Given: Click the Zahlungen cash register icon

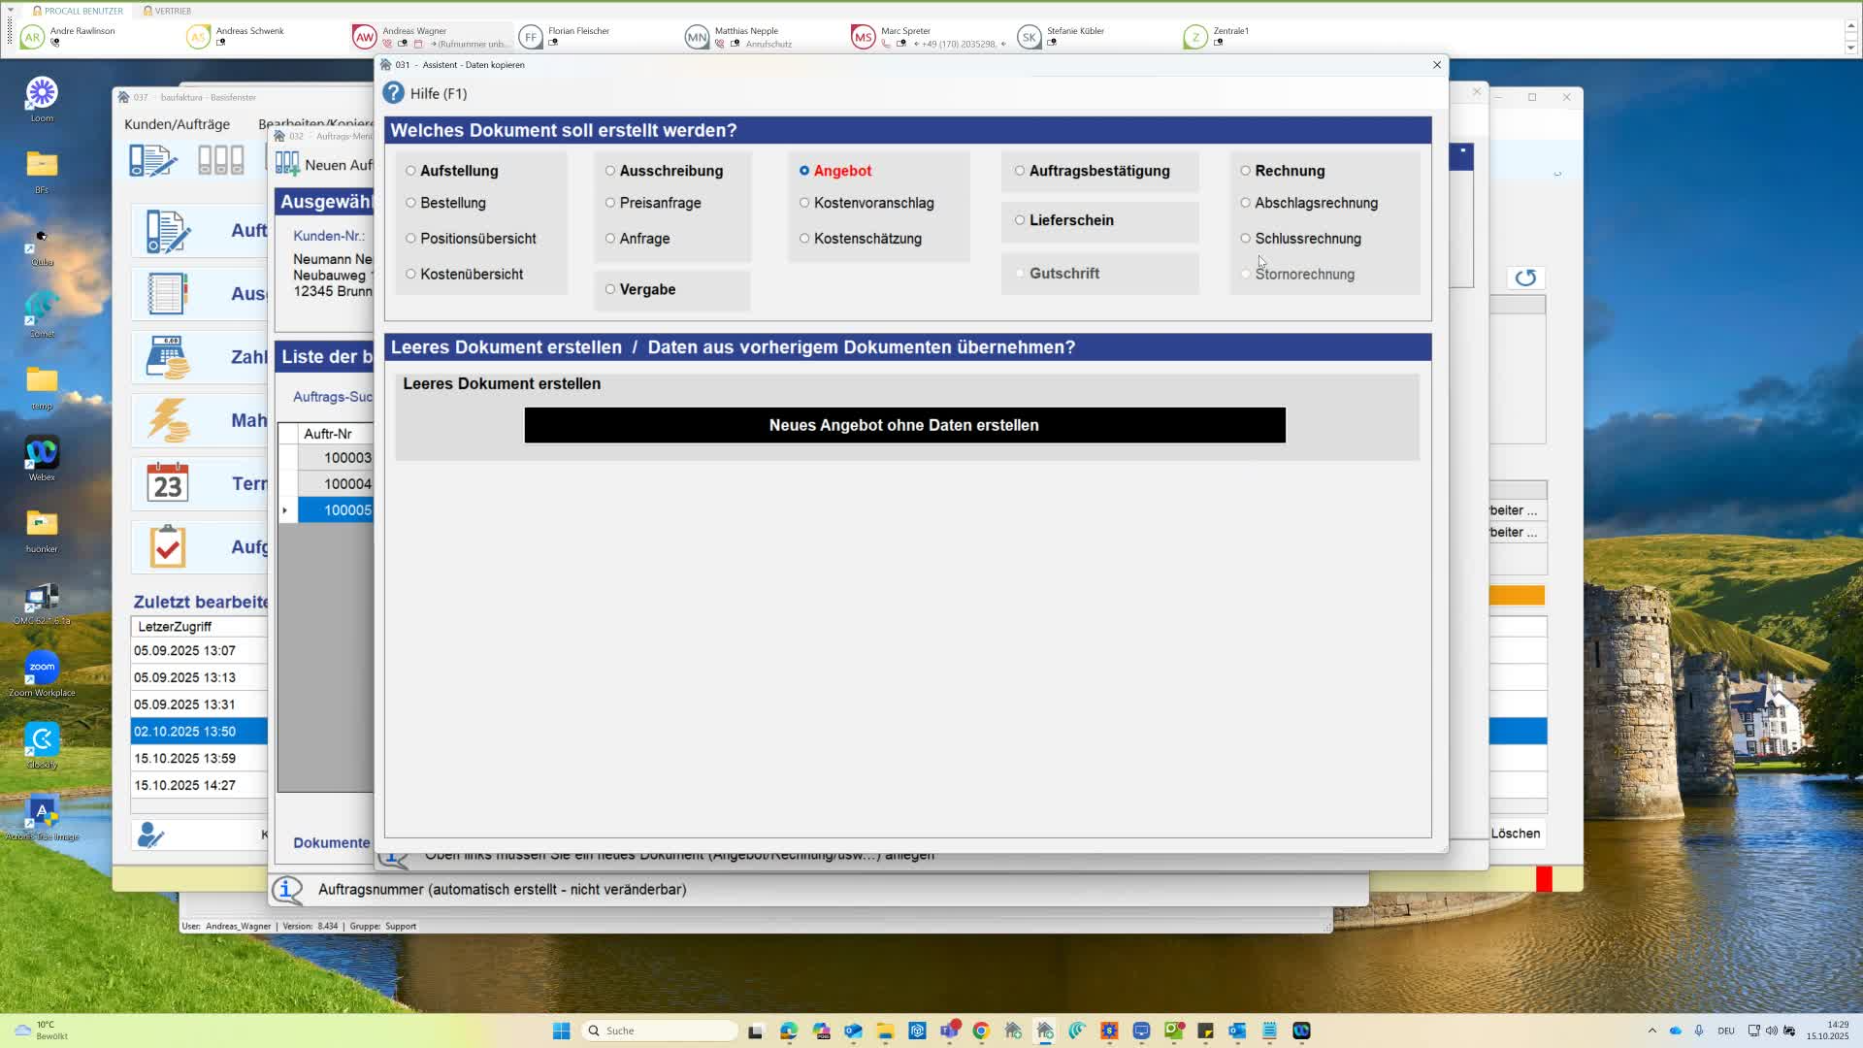Looking at the screenshot, I should (167, 357).
